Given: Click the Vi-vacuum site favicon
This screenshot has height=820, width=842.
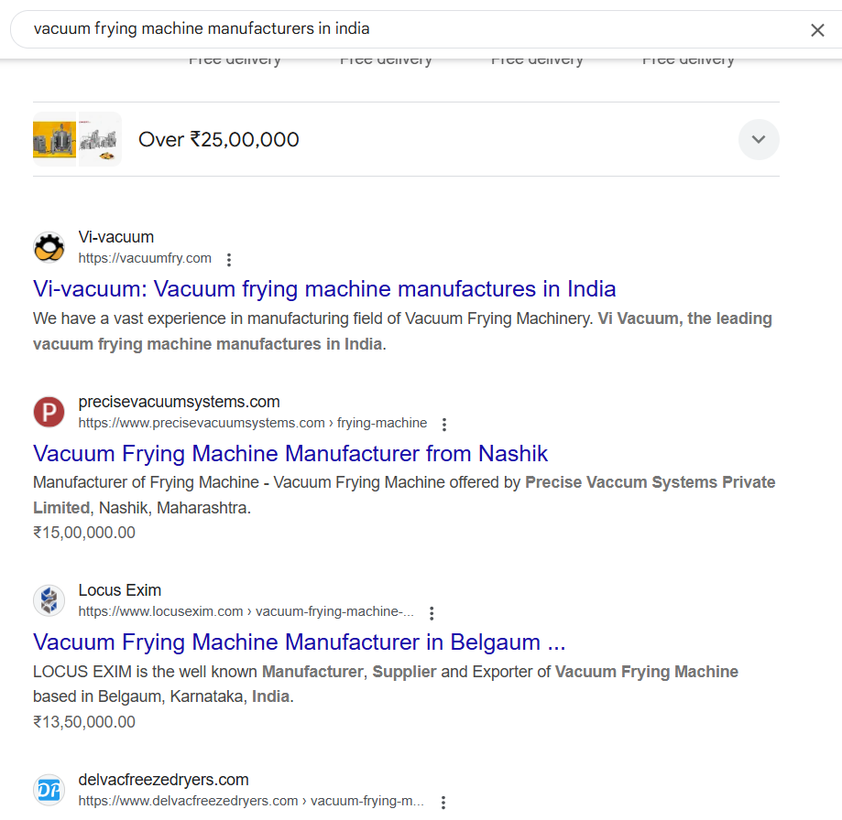Looking at the screenshot, I should 49,247.
